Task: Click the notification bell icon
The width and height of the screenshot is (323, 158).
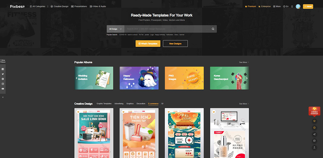Action: point(292,6)
